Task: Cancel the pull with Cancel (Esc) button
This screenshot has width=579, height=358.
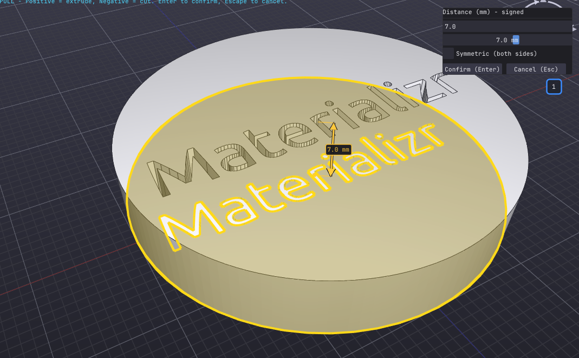Action: 536,69
